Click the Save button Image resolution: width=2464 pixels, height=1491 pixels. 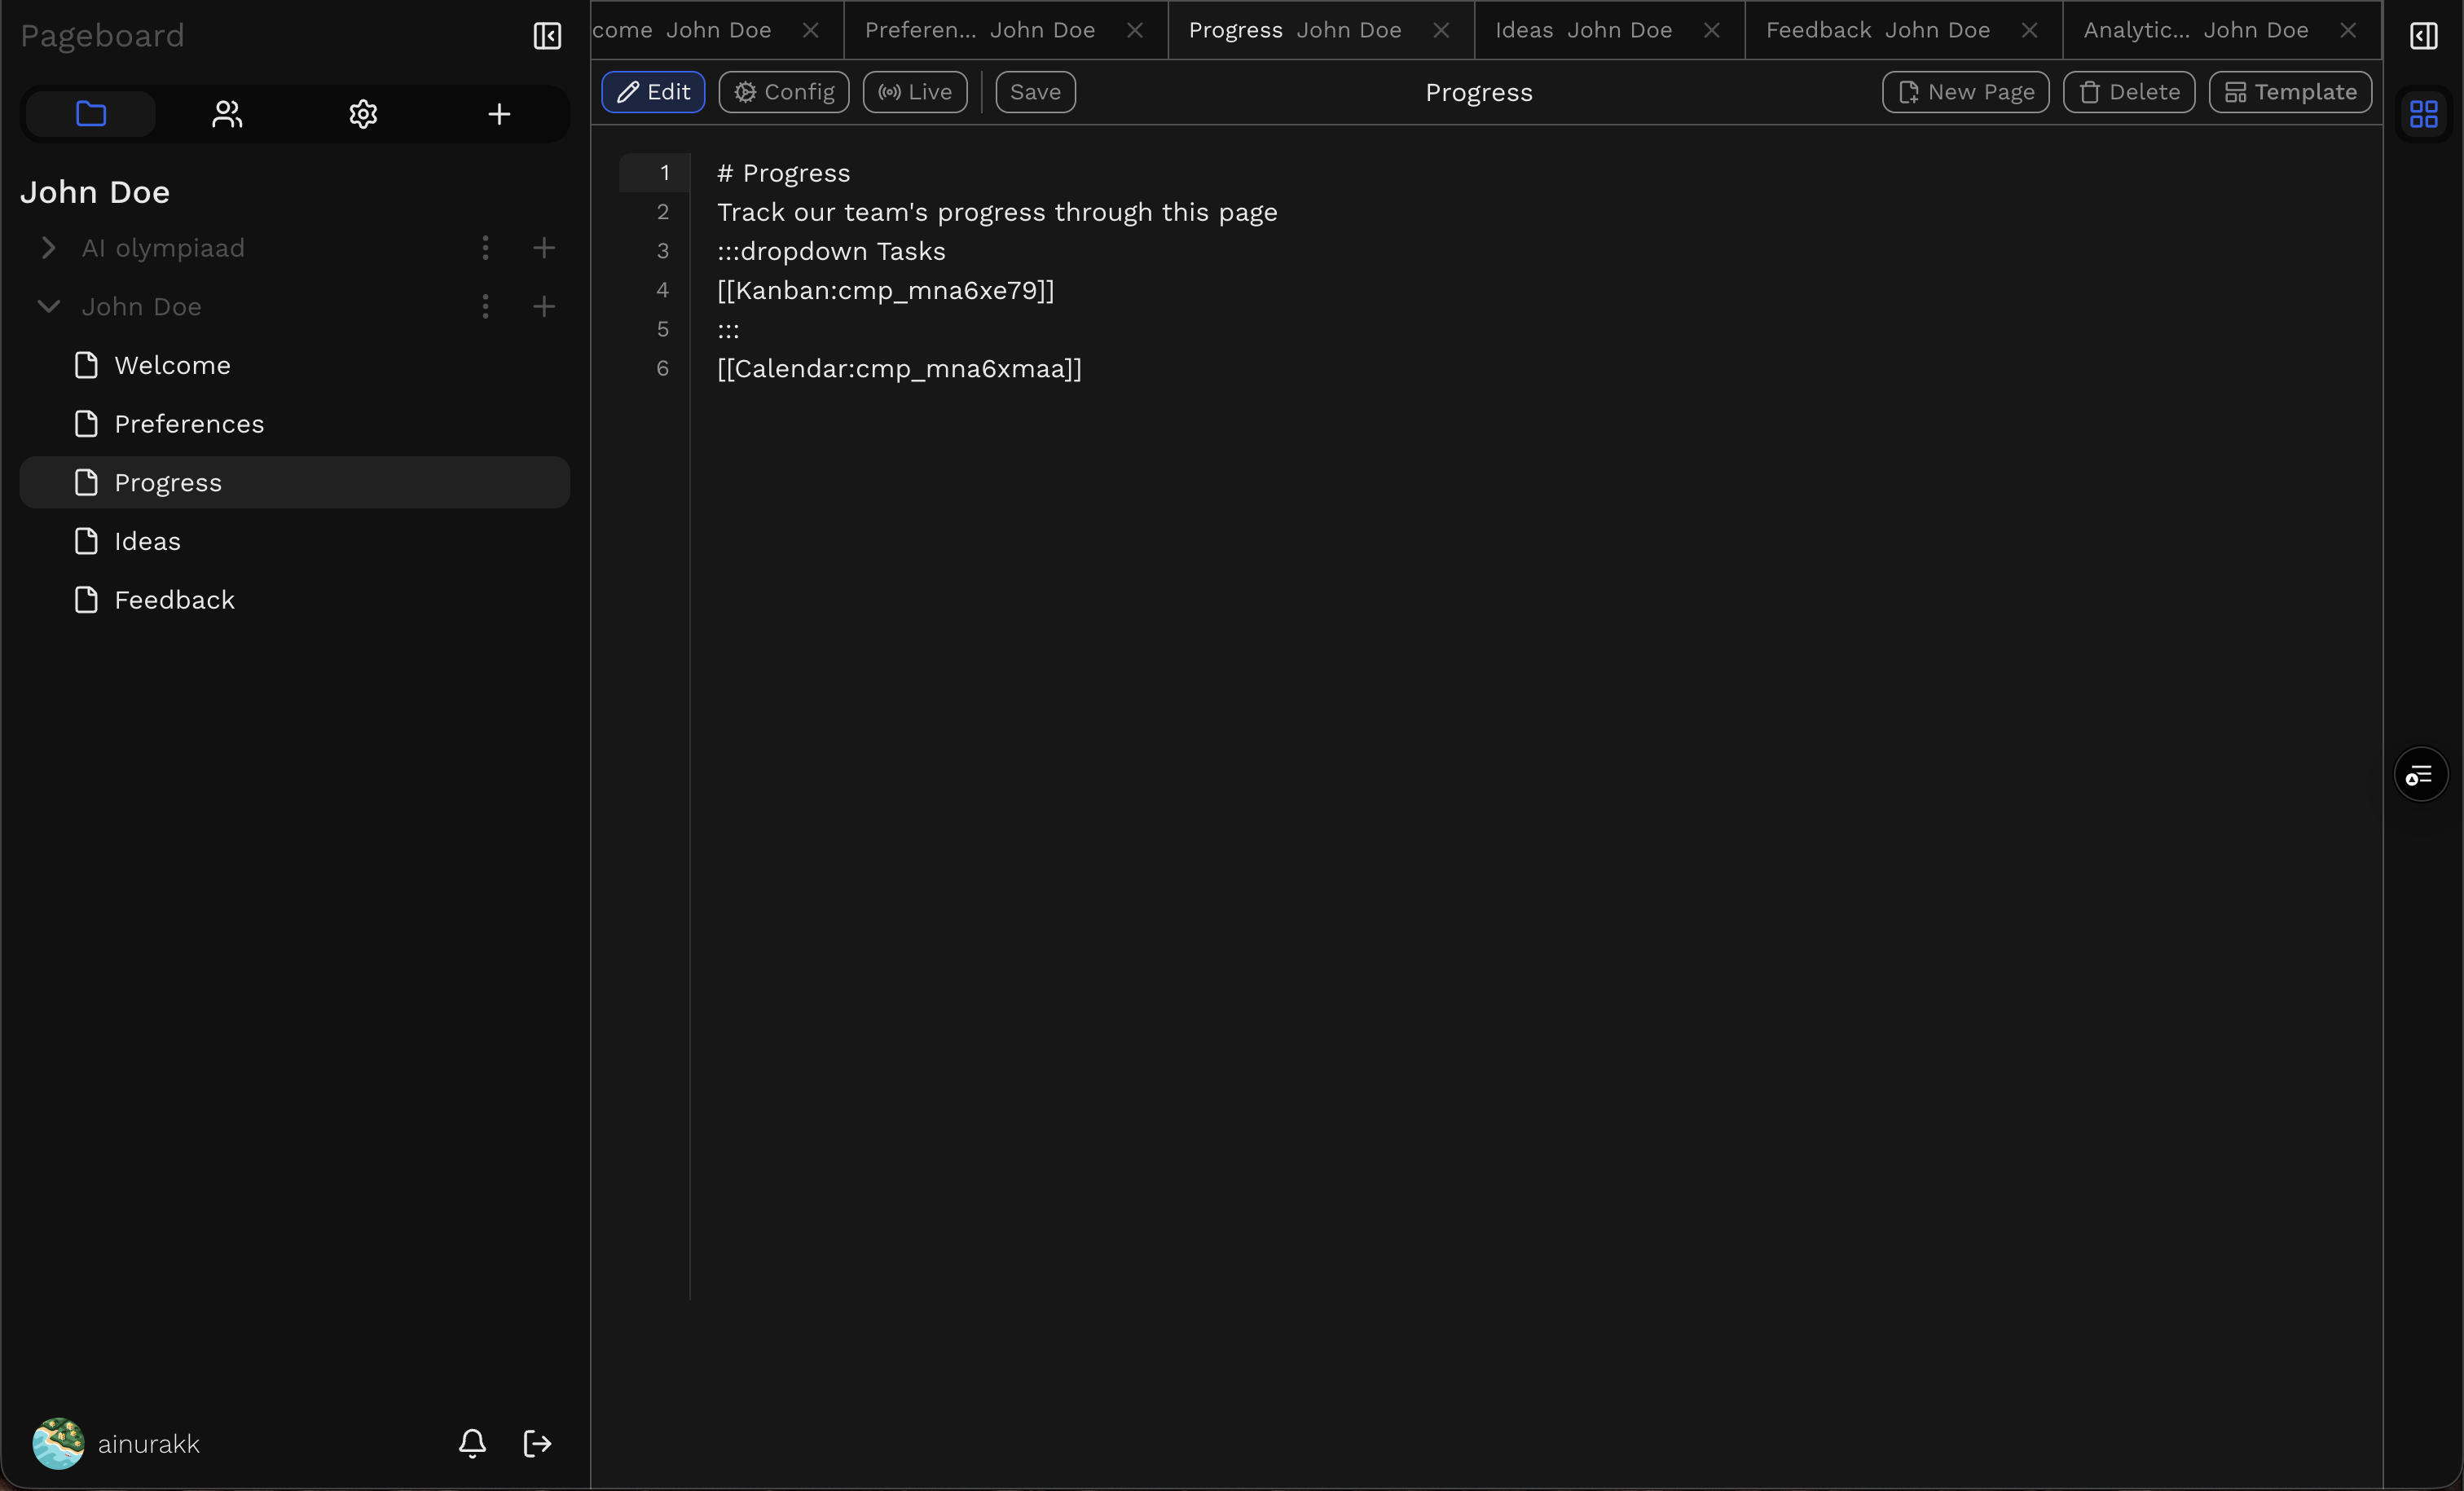[1035, 92]
